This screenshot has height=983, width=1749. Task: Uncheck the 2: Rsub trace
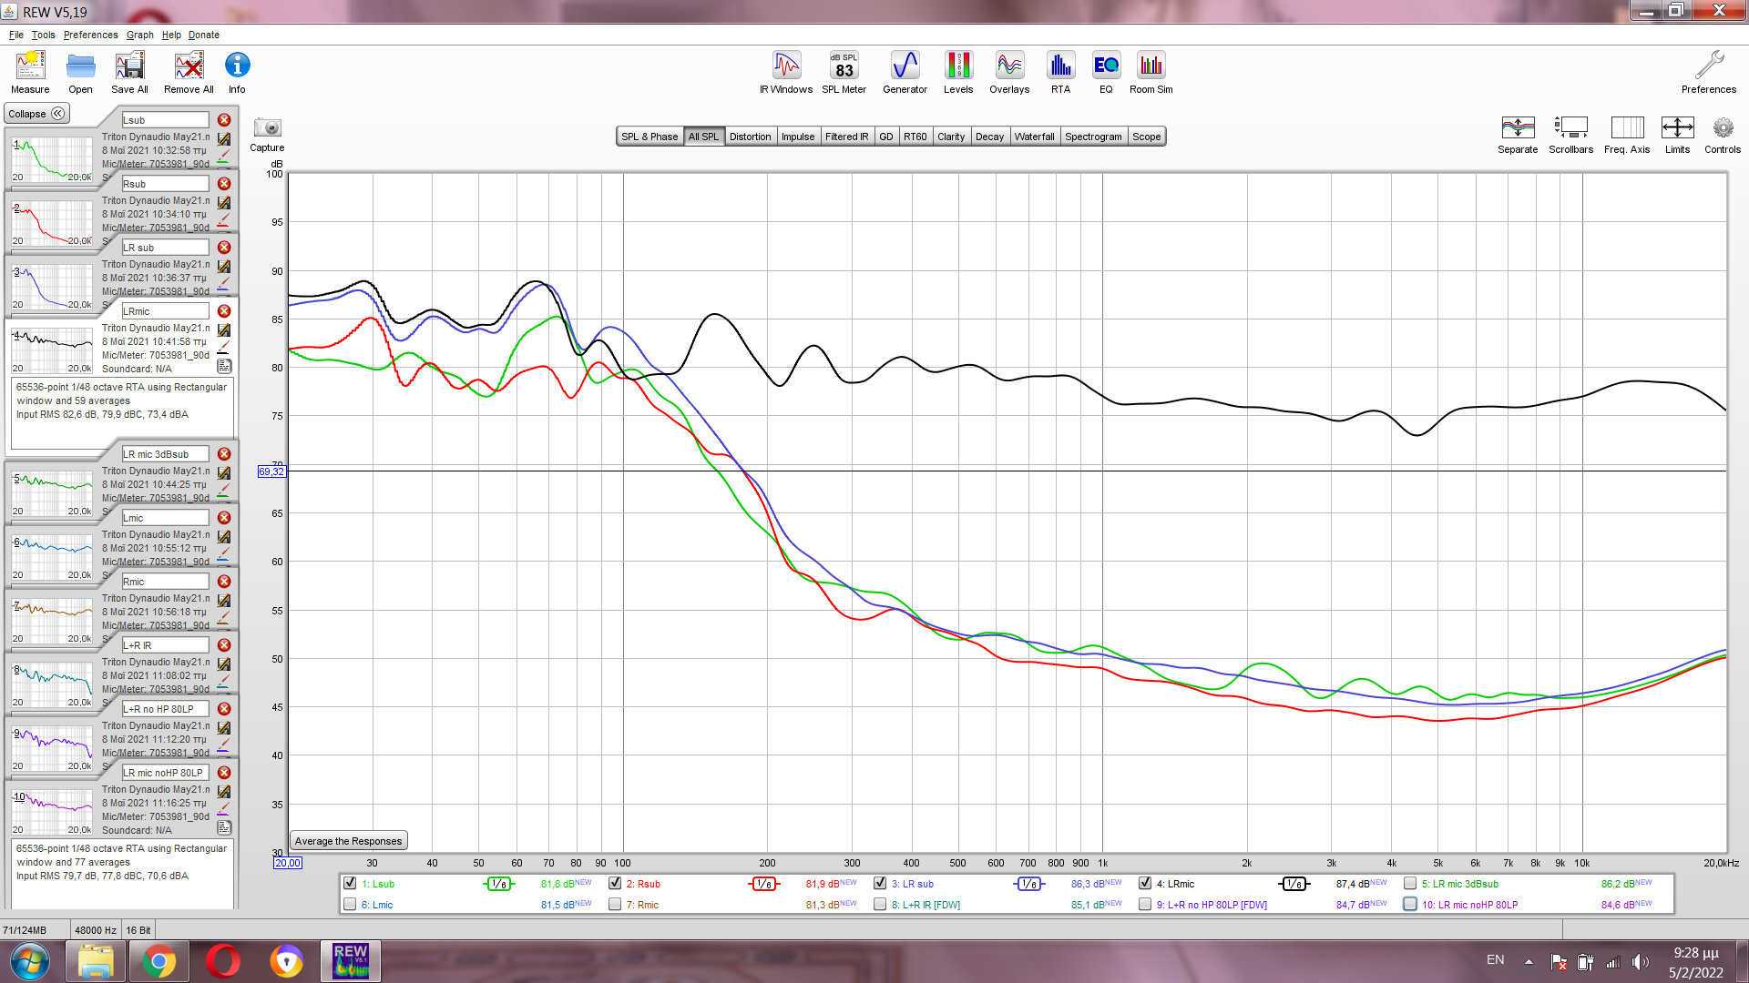pyautogui.click(x=615, y=883)
